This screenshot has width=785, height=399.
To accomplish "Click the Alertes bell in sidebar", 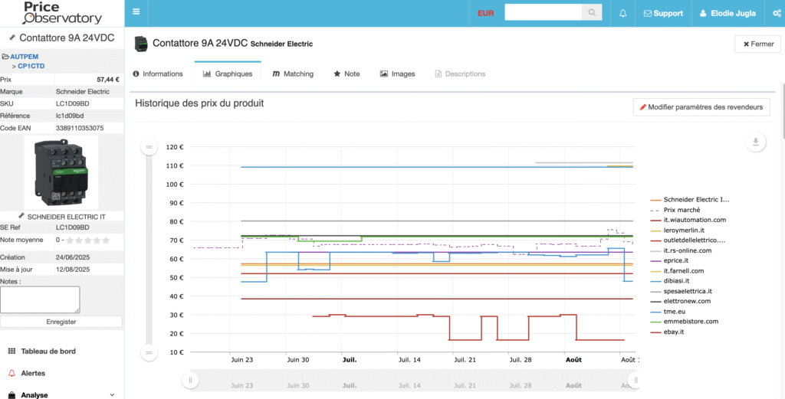I will pyautogui.click(x=12, y=373).
